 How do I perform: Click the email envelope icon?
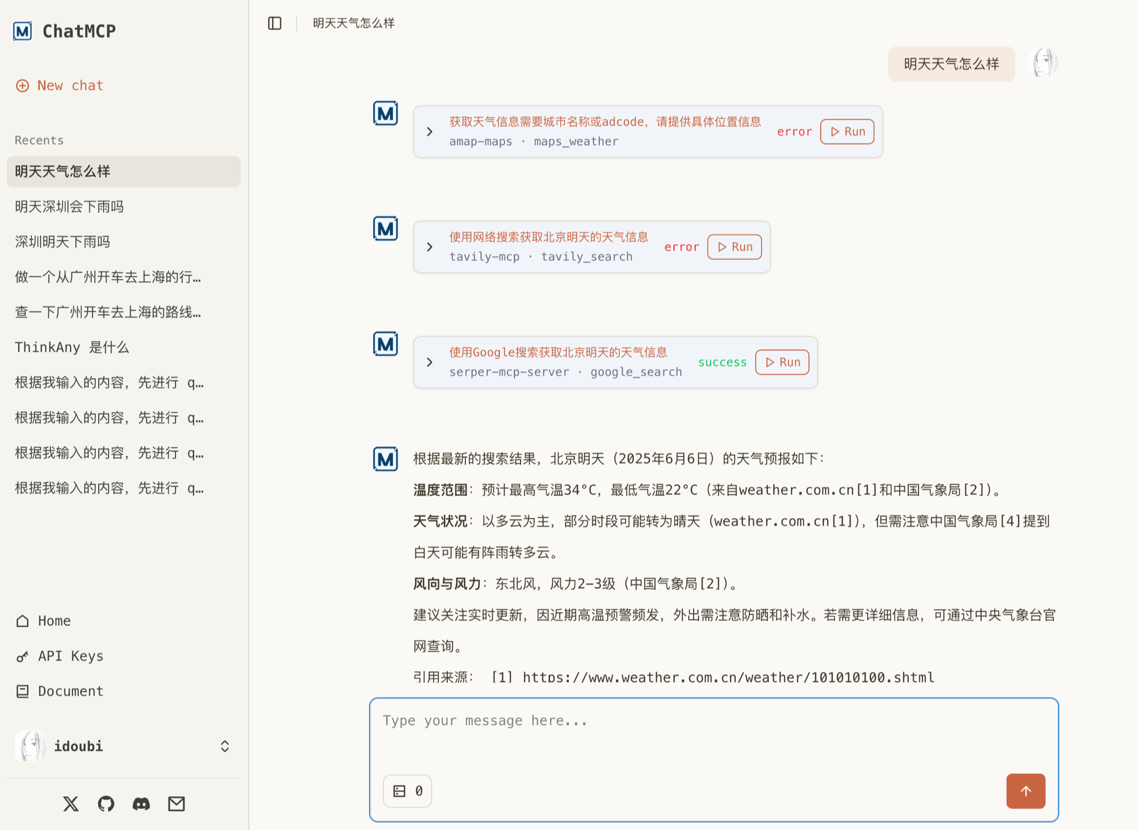point(176,803)
